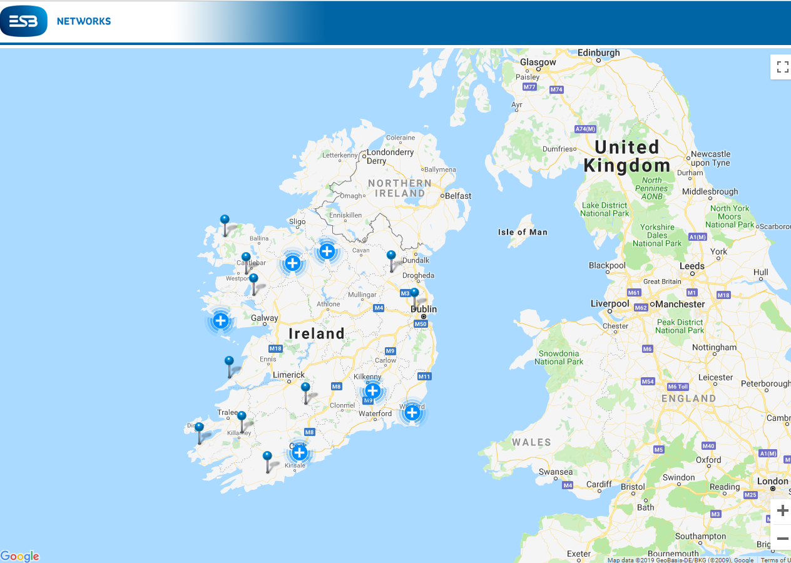The height and width of the screenshot is (563, 791).
Task: Select the pin on the northwest Mayo coast
Action: click(225, 225)
